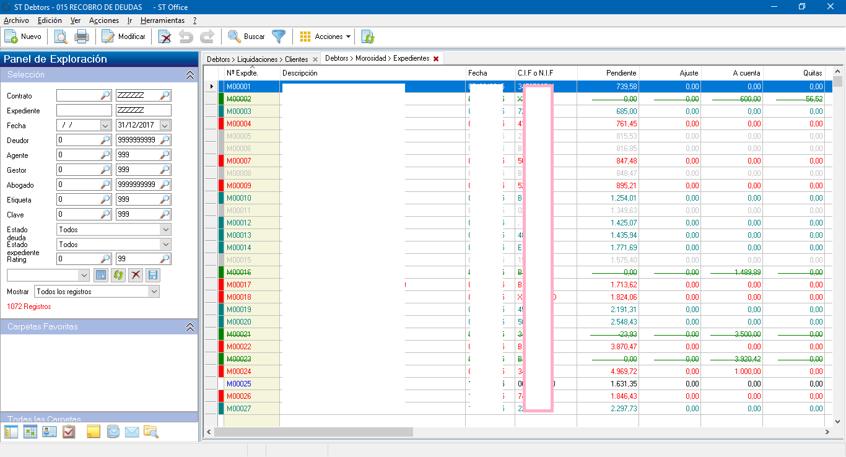Click the A cuenta column header

[x=731, y=73]
